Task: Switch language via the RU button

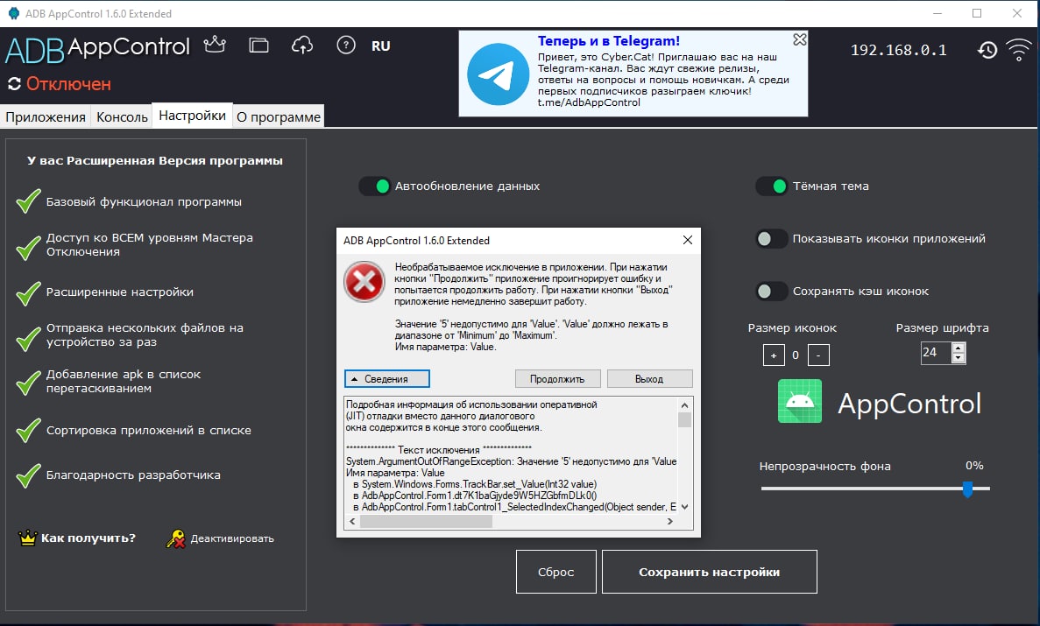Action: click(381, 46)
